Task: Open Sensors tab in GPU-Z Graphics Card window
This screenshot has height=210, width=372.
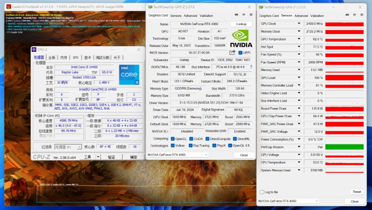Action: click(176, 15)
